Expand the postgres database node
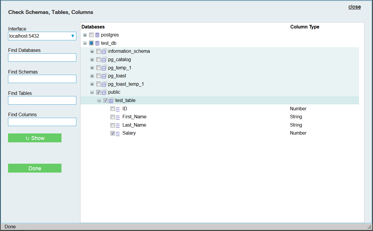 pos(85,35)
